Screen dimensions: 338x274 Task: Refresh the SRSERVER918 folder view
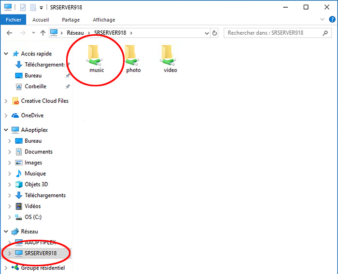coord(214,33)
